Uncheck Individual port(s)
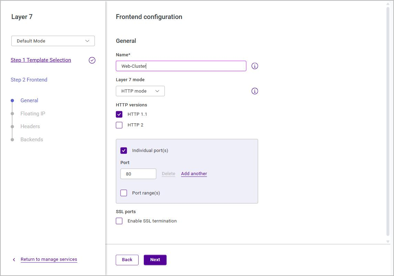The width and height of the screenshot is (394, 276). click(124, 150)
